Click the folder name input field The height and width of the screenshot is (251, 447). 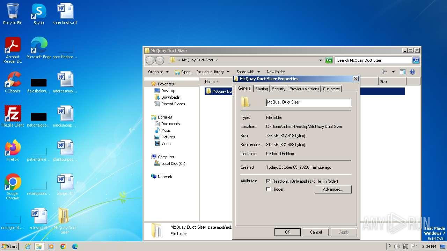(x=309, y=102)
